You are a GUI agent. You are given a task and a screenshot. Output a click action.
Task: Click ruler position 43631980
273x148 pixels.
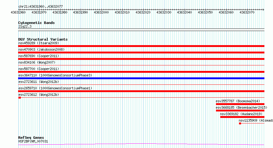coord(60,12)
